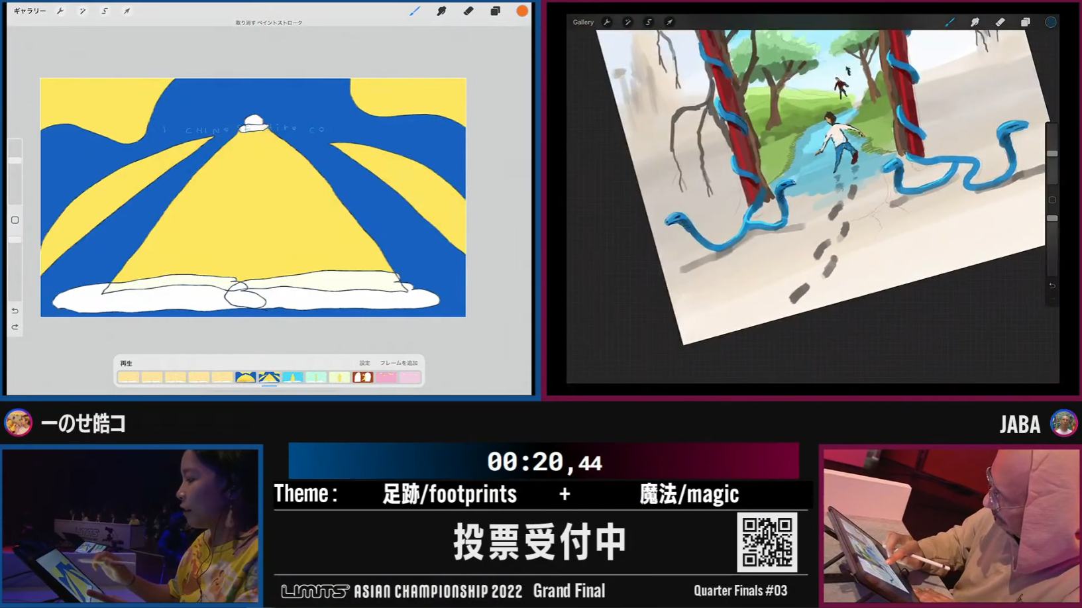Screen dimensions: 1082x608
Task: Select the red-brown animation frame thumbnail
Action: coord(362,378)
